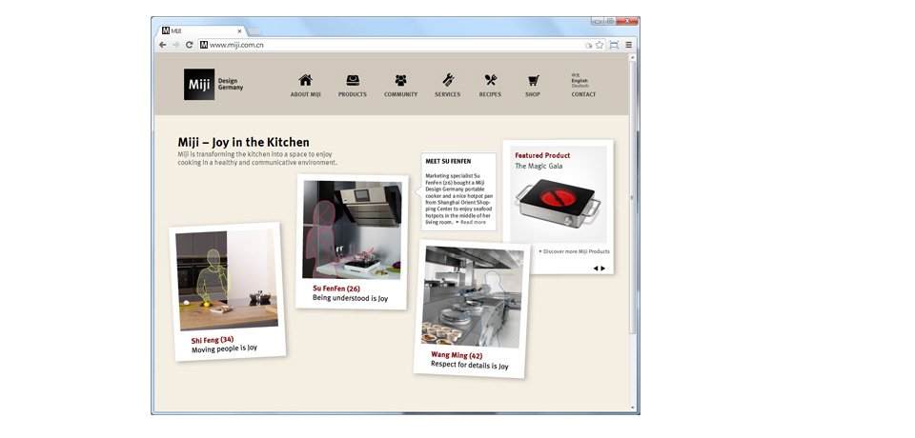This screenshot has width=915, height=438.
Task: Click The Magic Gala product title
Action: click(x=539, y=167)
